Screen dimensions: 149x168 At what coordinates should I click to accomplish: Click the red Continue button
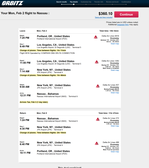point(126,14)
